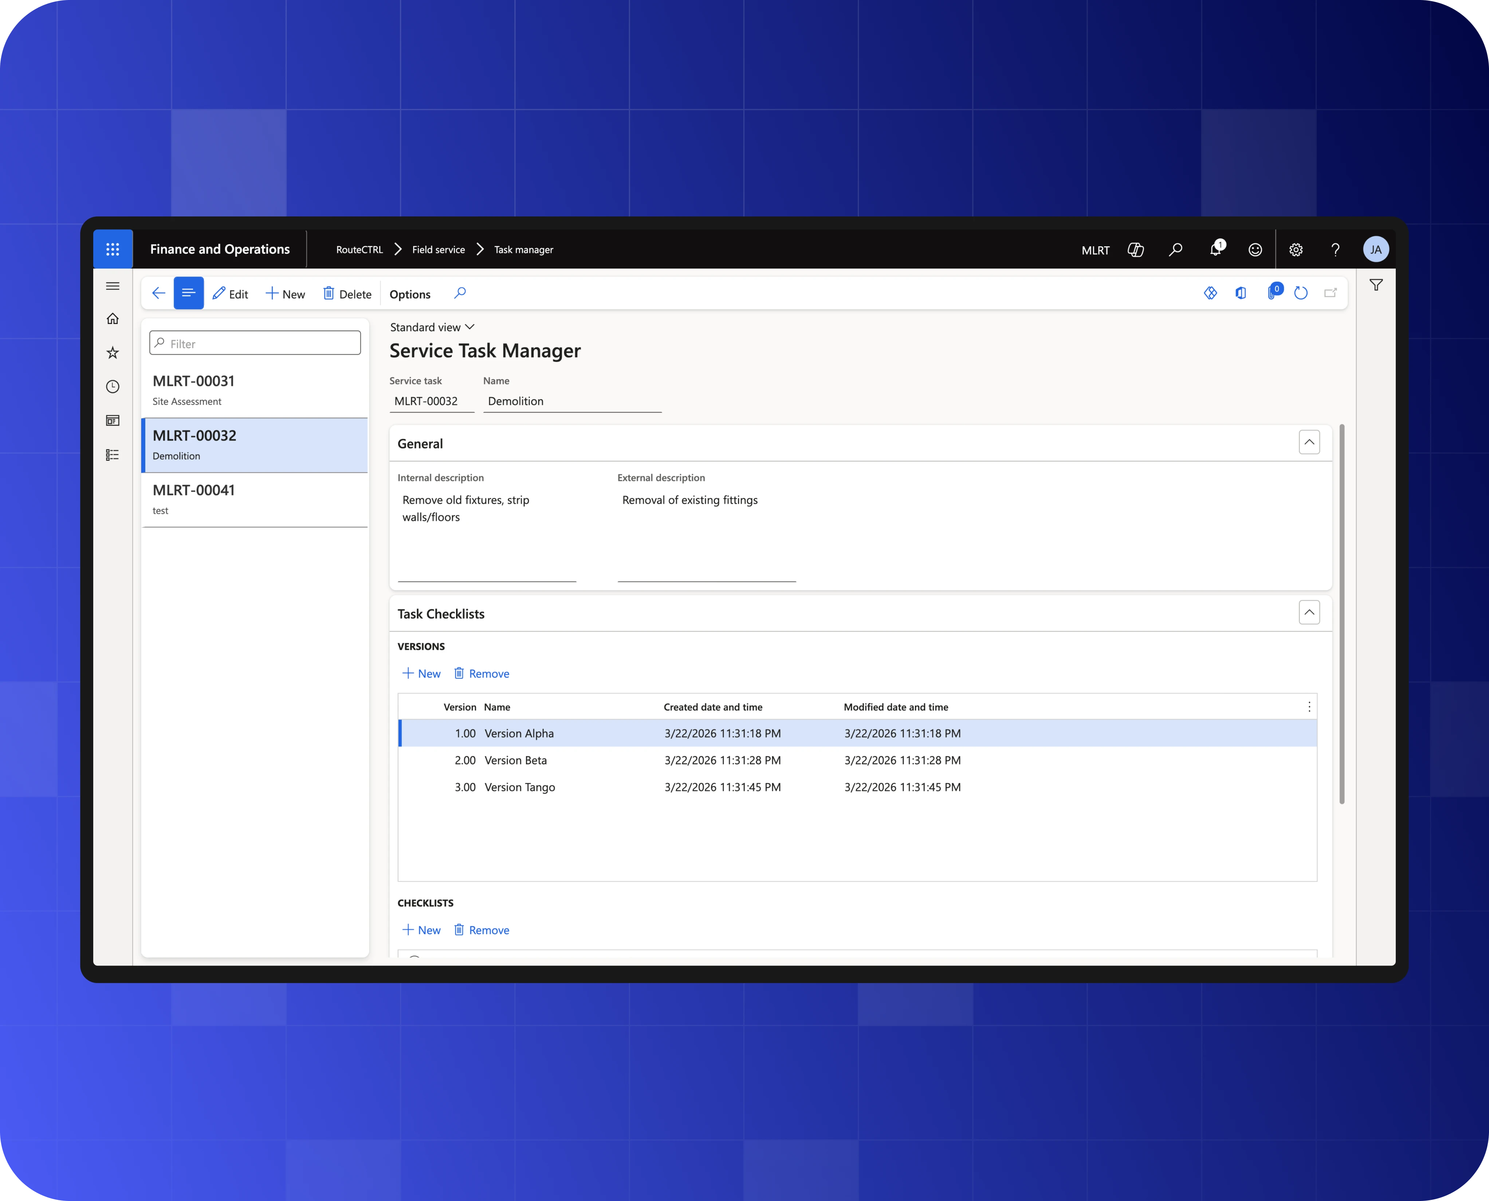The image size is (1489, 1201).
Task: Click the Version column header
Action: click(460, 707)
